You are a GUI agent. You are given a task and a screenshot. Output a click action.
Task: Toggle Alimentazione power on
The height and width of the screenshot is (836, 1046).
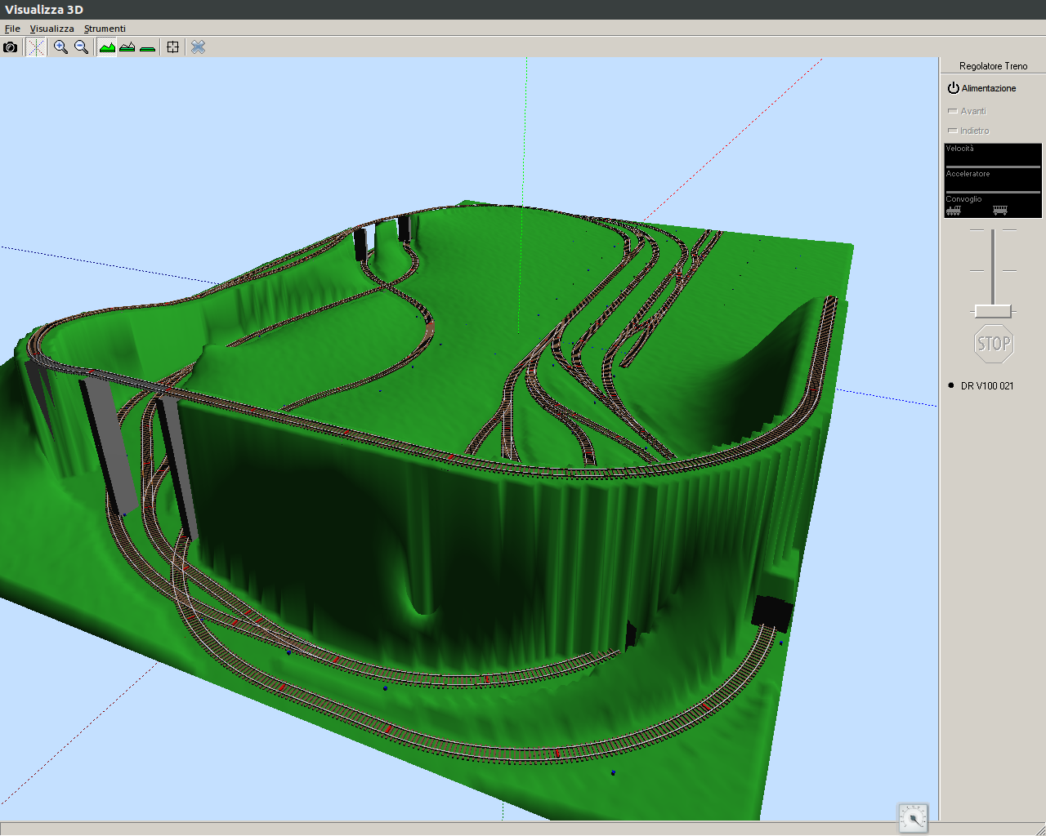981,88
